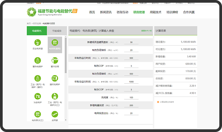The width and height of the screenshot is (222, 132).
Task: Click the sidebar scrollbar thumb
Action: click(x=66, y=55)
